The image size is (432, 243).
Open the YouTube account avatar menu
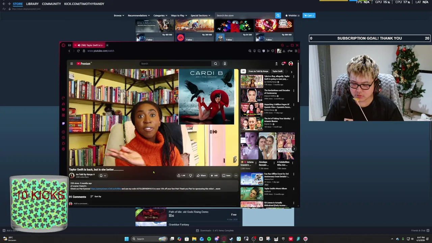291,63
